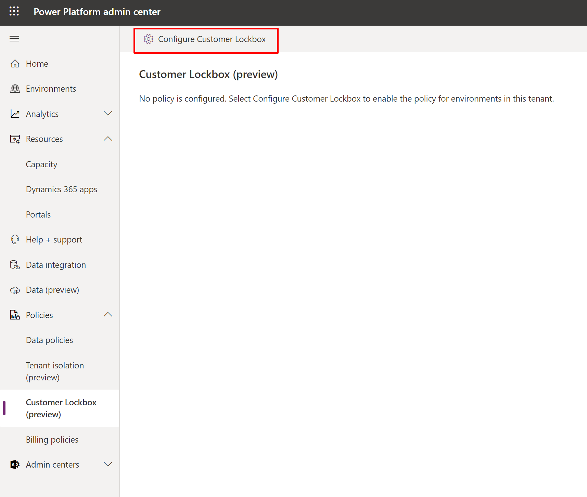Select the Data (preview) cloud icon

15,290
